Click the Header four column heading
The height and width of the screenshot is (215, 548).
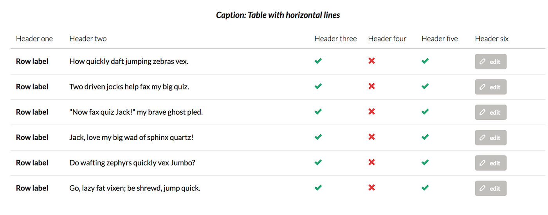[x=387, y=39]
